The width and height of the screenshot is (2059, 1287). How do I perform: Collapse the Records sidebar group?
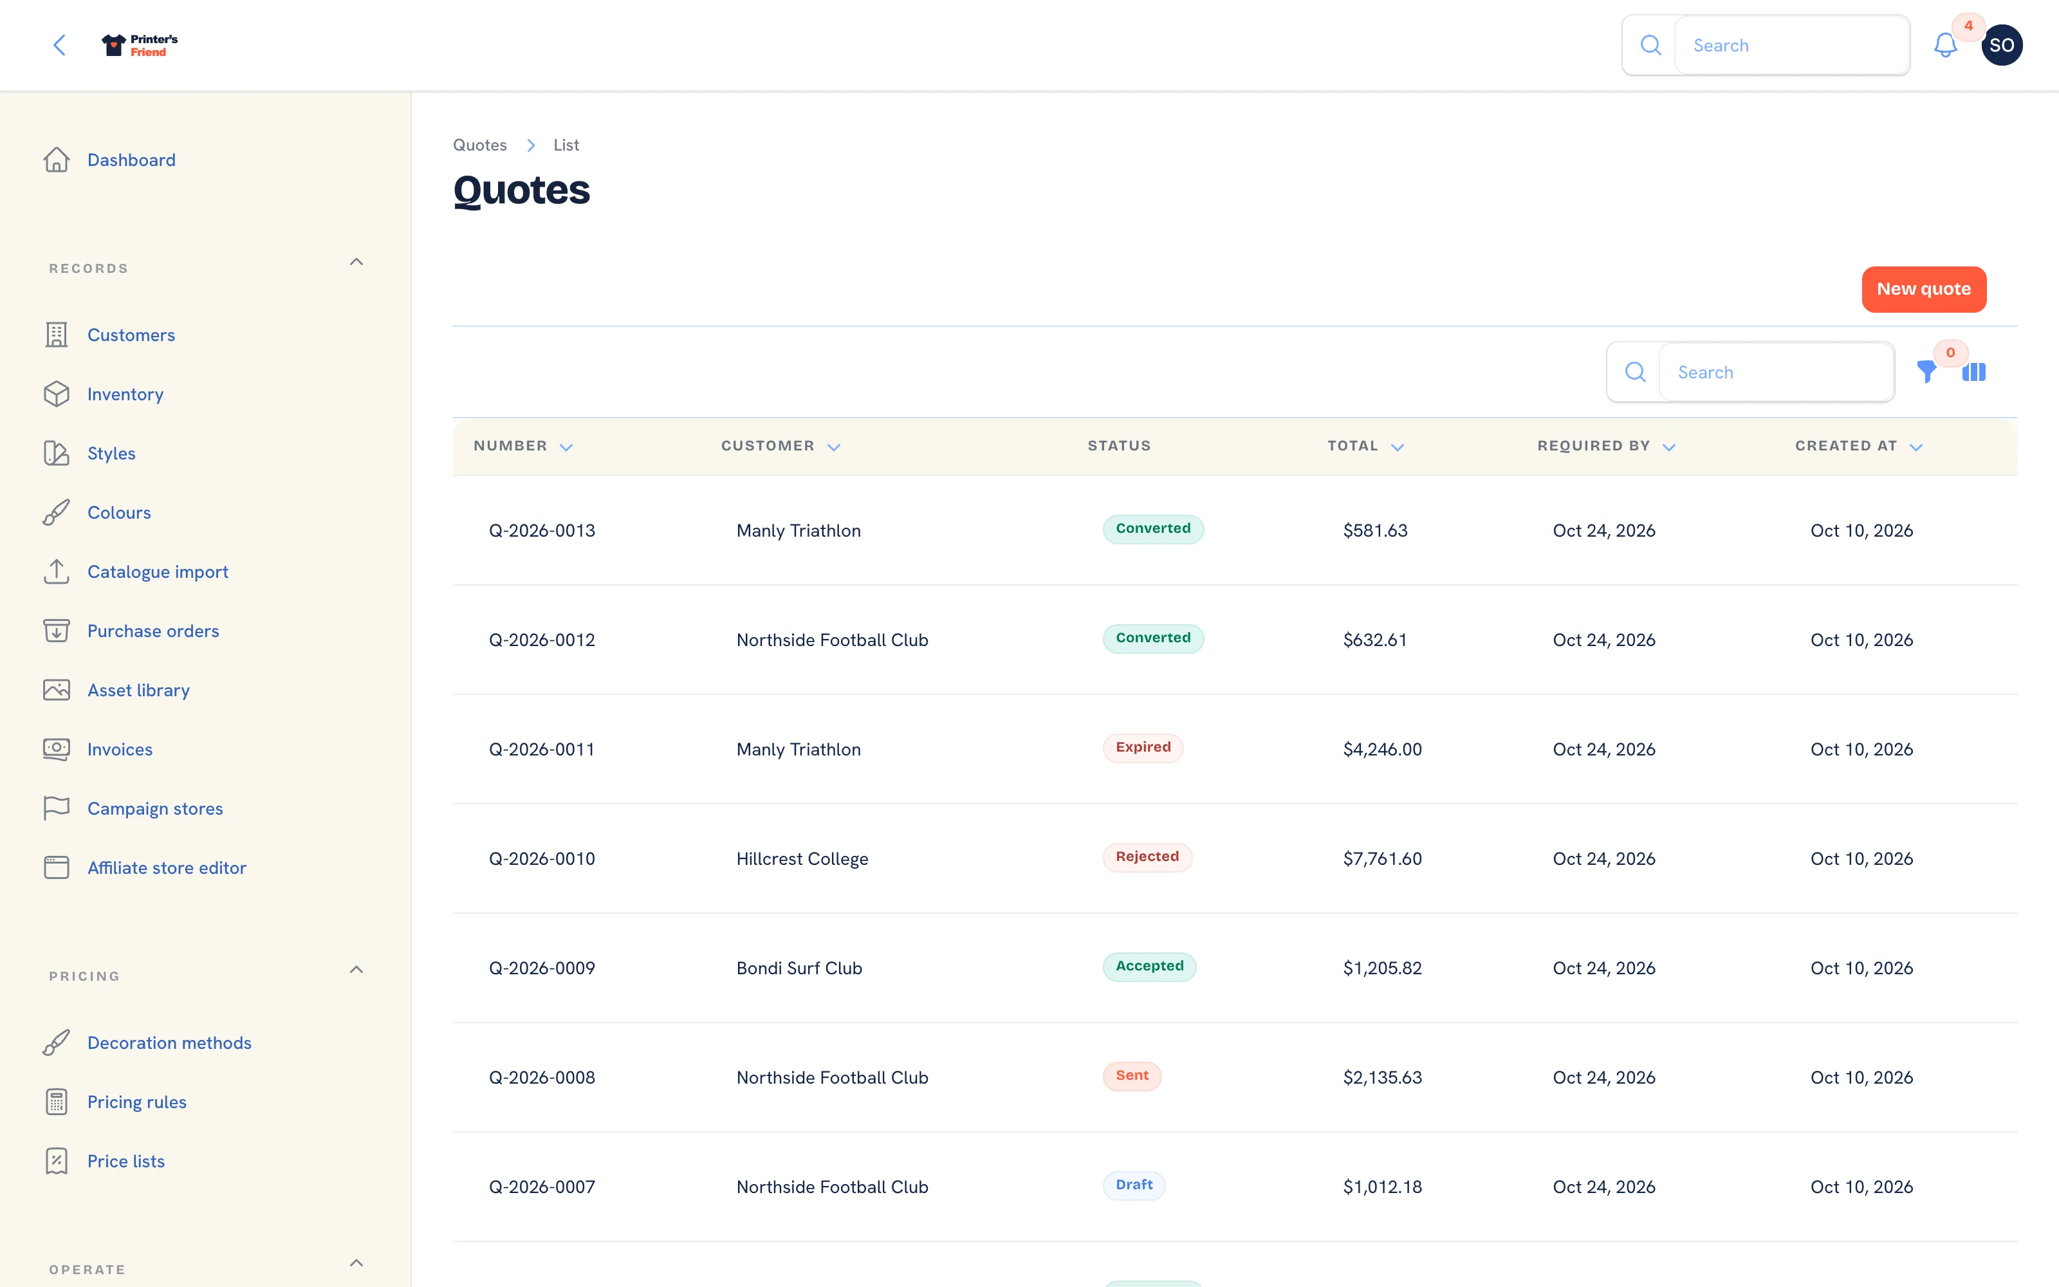[x=356, y=262]
